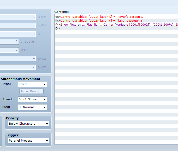Open the small dropdown beside lowest 'is ON'
Viewport: 178px width, 151px height.
pyautogui.click(x=16, y=50)
